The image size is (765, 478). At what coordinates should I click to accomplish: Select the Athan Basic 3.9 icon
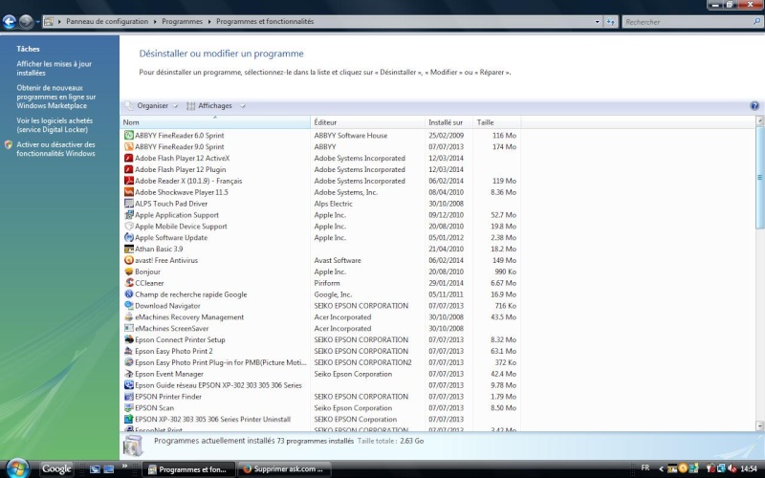click(x=129, y=249)
